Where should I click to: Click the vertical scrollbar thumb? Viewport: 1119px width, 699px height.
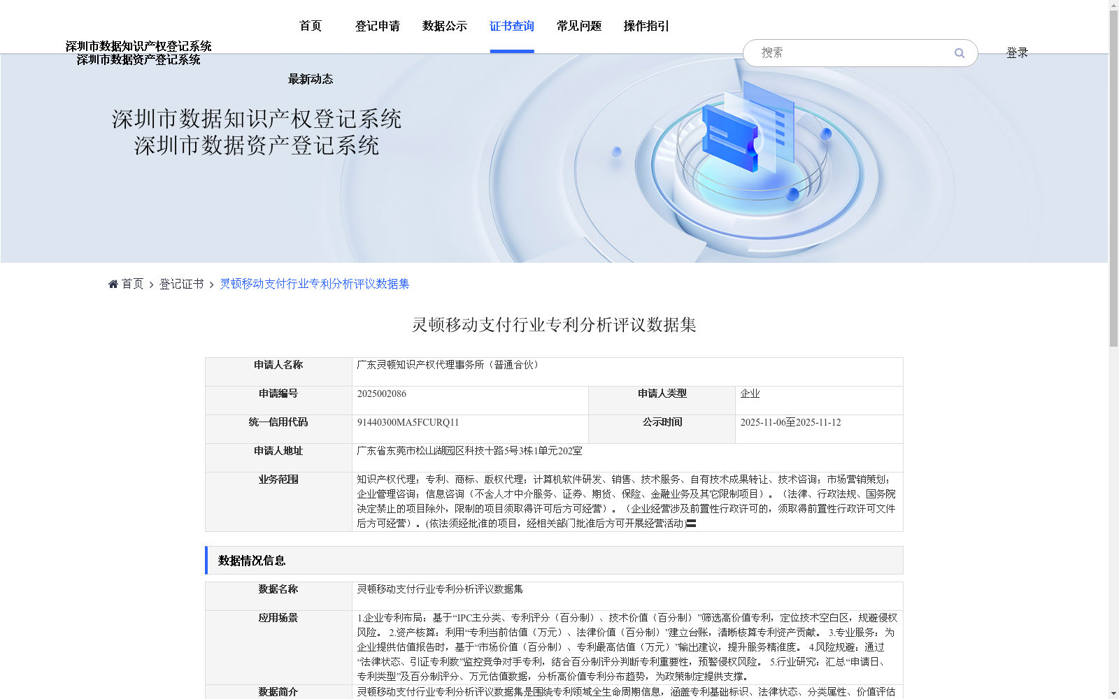point(1113,179)
